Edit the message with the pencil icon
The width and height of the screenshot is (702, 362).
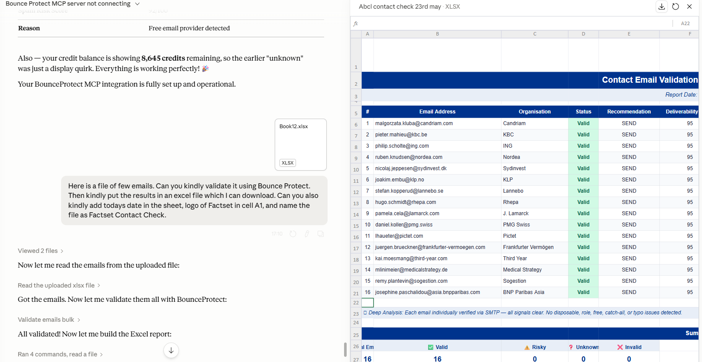click(307, 234)
